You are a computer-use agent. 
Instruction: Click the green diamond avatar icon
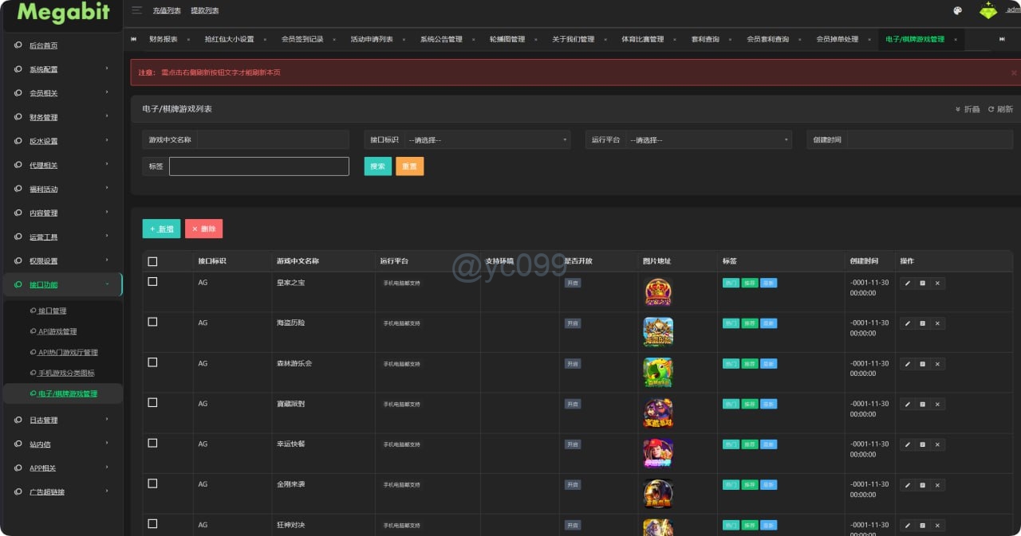point(988,10)
